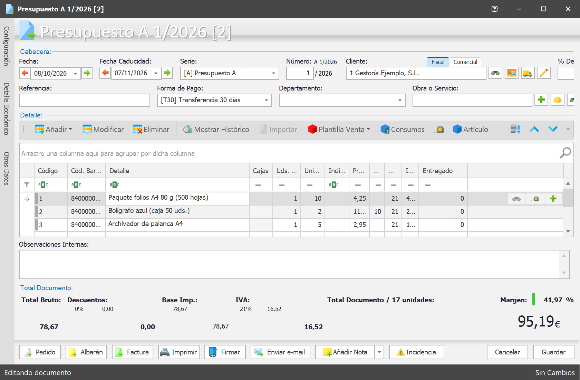
Task: Click the Observaciones Internas text area
Action: 289,264
